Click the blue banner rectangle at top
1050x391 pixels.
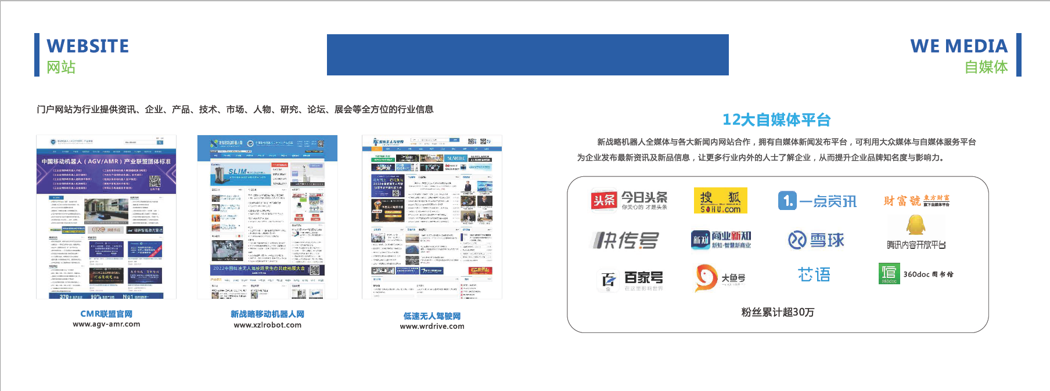click(x=527, y=55)
